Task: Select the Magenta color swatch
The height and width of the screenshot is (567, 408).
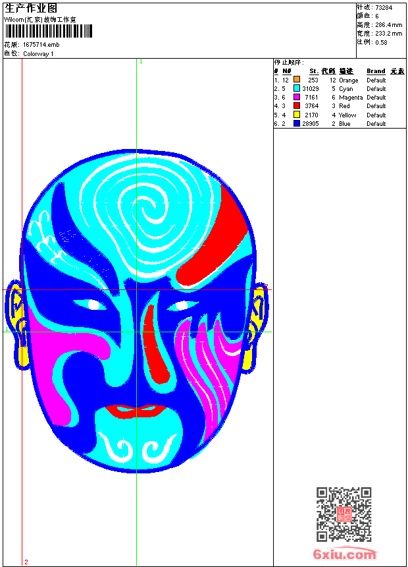Action: tap(297, 97)
